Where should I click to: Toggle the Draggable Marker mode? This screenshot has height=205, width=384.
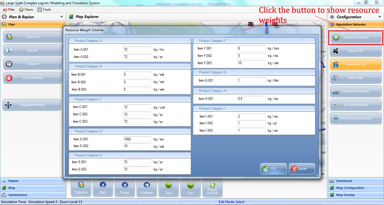tap(32, 105)
